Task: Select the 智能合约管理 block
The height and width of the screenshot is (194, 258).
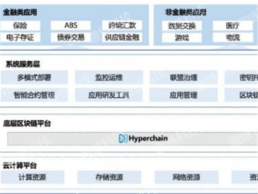Action: (x=34, y=95)
